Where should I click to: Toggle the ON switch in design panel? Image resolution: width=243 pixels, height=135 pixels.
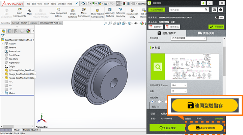point(219,17)
